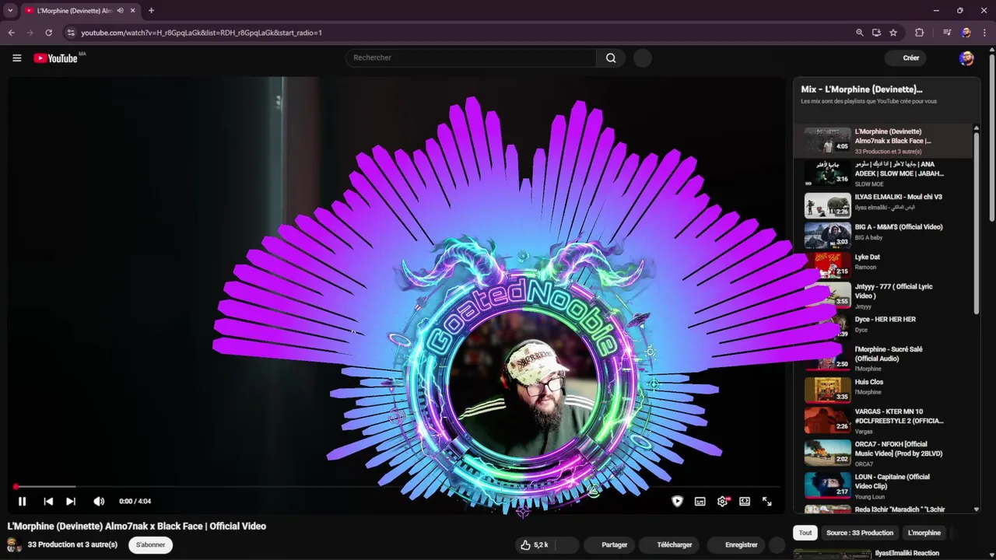The image size is (996, 560).
Task: Open the browser zoom magnifier icon
Action: 859,33
